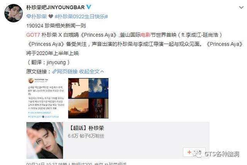Click the WeChat logo in GTS各种脑洞 watermark
247x165 pixels.
pos(198,154)
